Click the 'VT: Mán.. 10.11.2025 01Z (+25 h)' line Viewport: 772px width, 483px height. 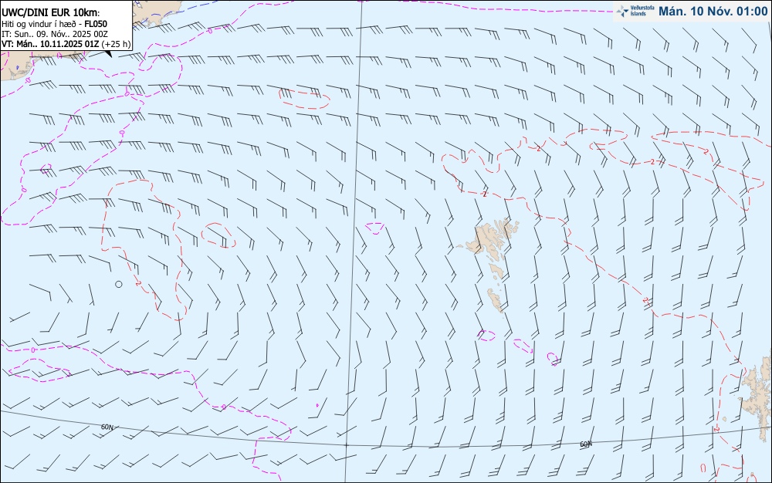coord(66,44)
